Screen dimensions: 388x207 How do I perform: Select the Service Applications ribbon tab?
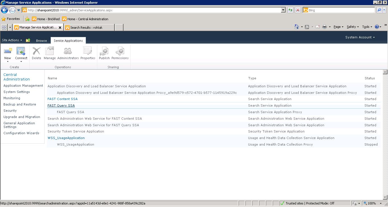point(68,41)
